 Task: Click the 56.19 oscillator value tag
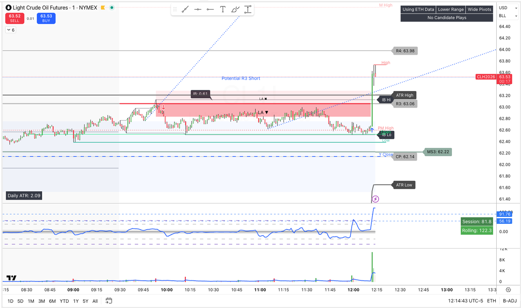point(505,221)
